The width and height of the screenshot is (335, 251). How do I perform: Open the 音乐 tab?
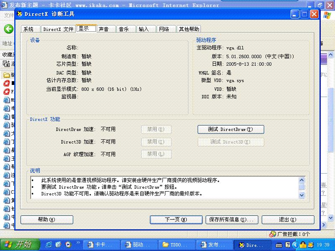coord(126,29)
